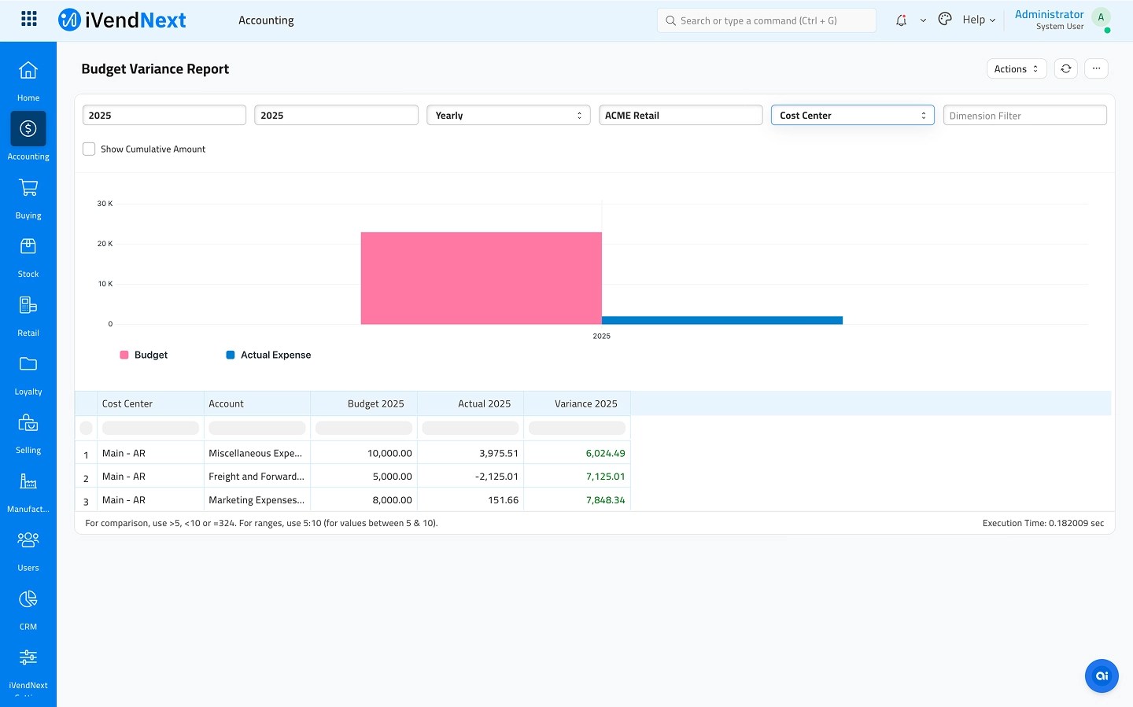Click the 7,848.34 variance cell
This screenshot has height=707, width=1133.
pos(577,500)
